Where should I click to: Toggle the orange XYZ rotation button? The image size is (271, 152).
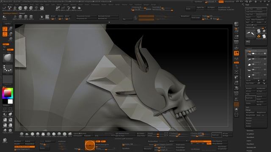236,62
